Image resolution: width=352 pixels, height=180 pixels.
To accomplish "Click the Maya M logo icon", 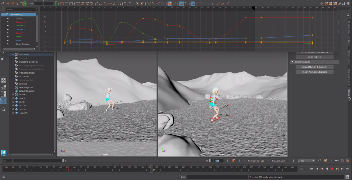I will 3,153.
